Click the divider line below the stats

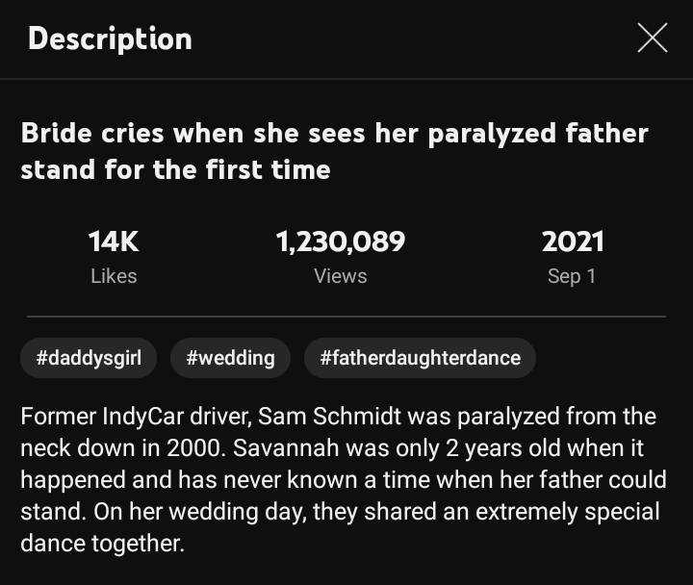pyautogui.click(x=346, y=316)
